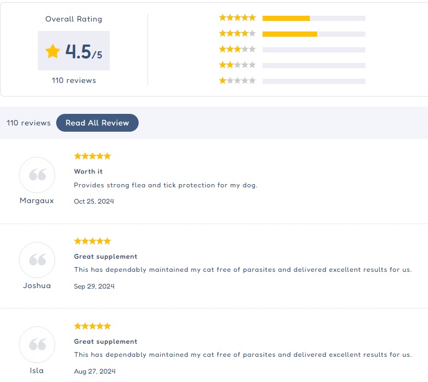Click the five-star rating progress bar
The width and height of the screenshot is (428, 382).
pos(314,18)
